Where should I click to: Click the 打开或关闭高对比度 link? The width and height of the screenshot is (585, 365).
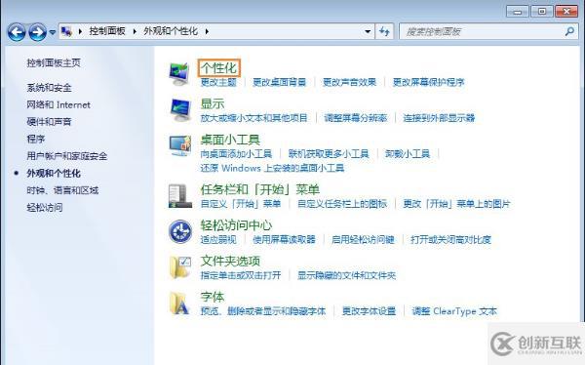tap(450, 240)
